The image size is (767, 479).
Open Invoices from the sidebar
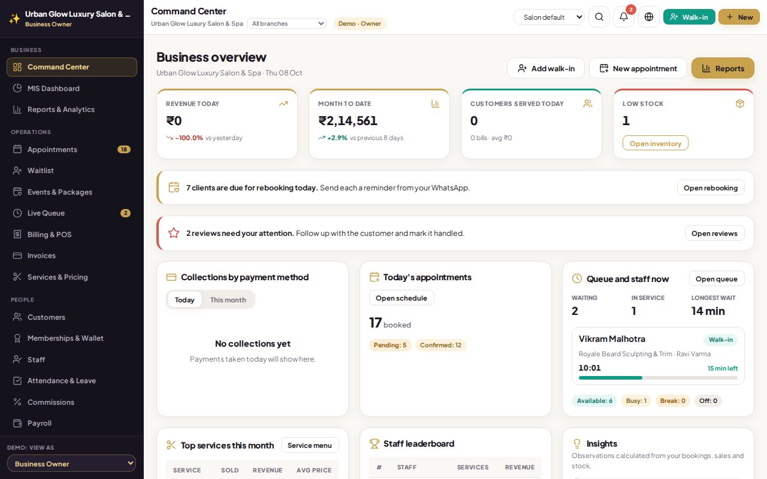[x=72, y=256]
